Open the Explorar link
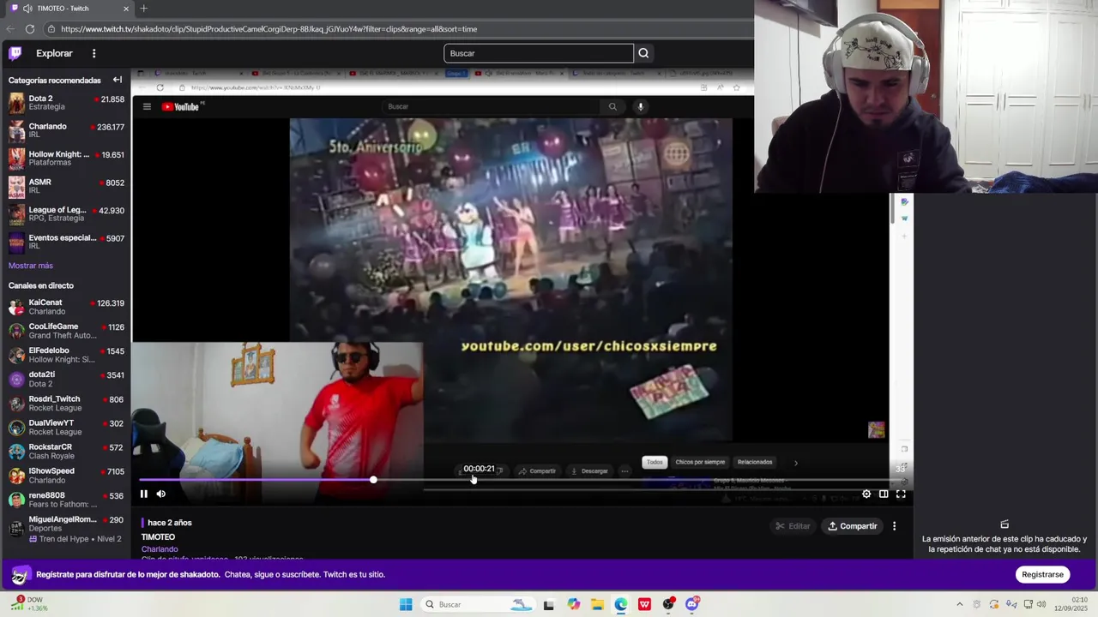The height and width of the screenshot is (617, 1098). [x=54, y=53]
